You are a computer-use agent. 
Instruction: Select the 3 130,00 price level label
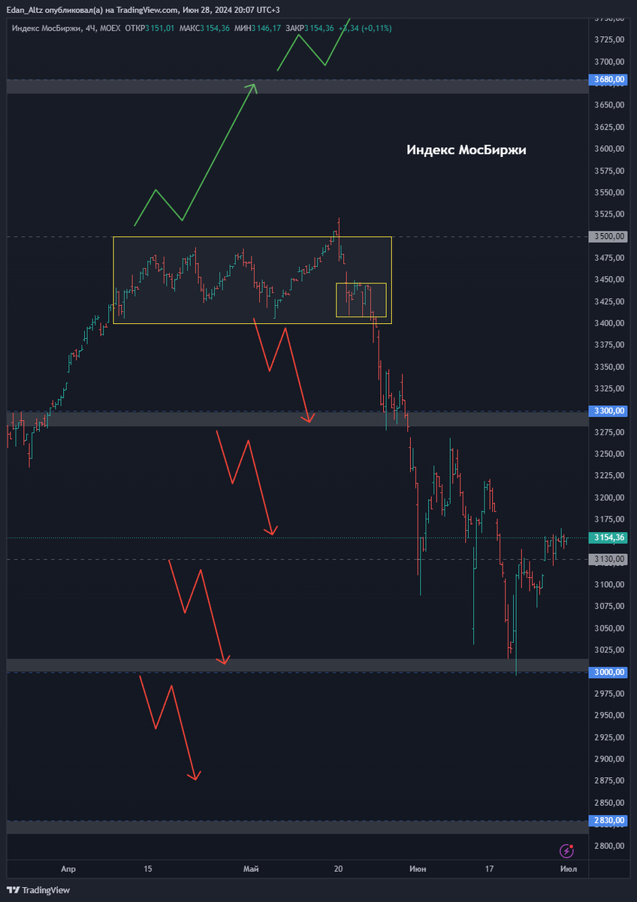609,559
